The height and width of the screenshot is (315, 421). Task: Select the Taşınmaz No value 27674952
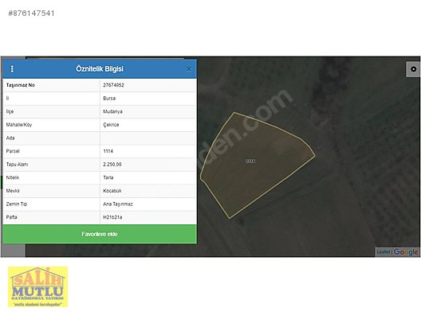pyautogui.click(x=113, y=85)
